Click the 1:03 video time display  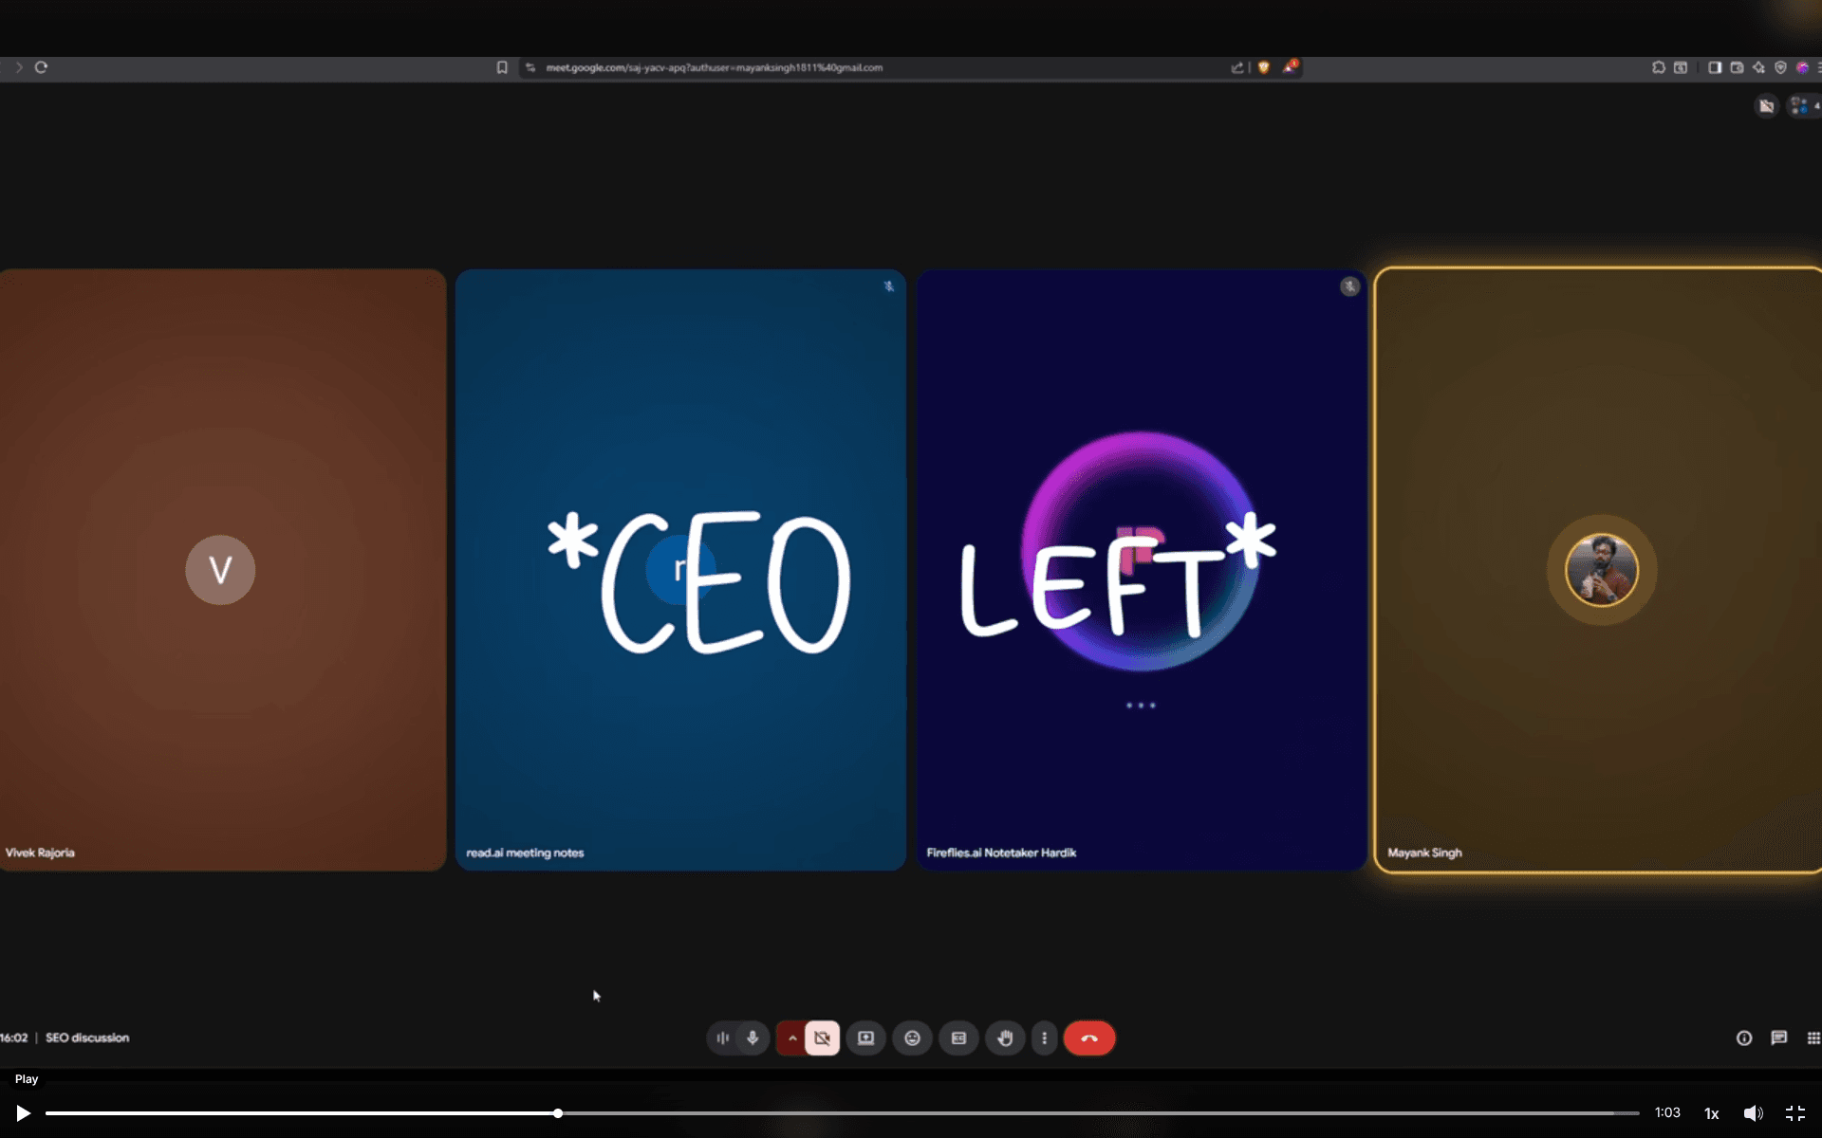(x=1667, y=1112)
